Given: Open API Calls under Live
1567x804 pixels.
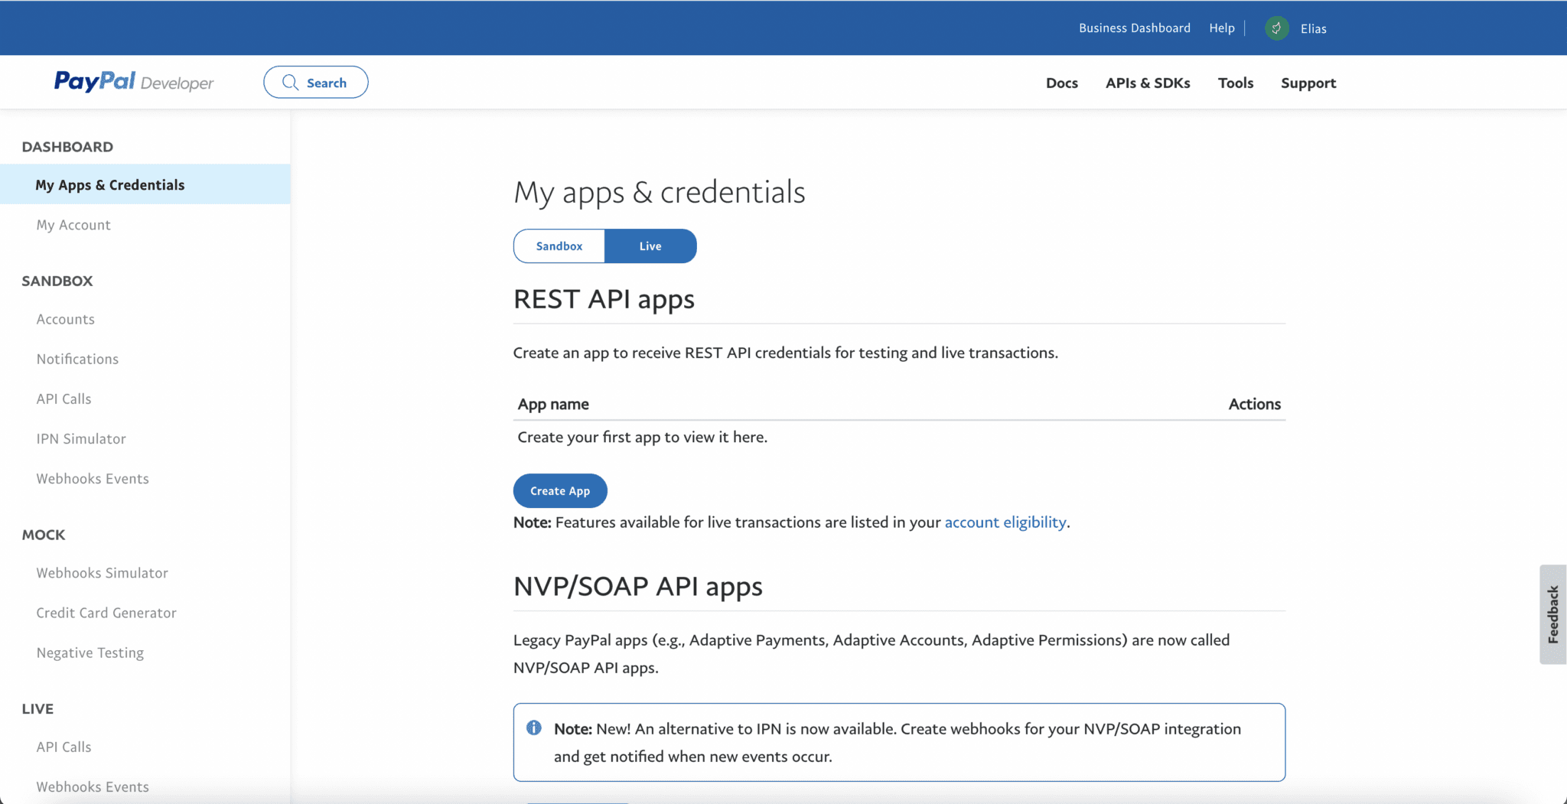Looking at the screenshot, I should coord(64,747).
